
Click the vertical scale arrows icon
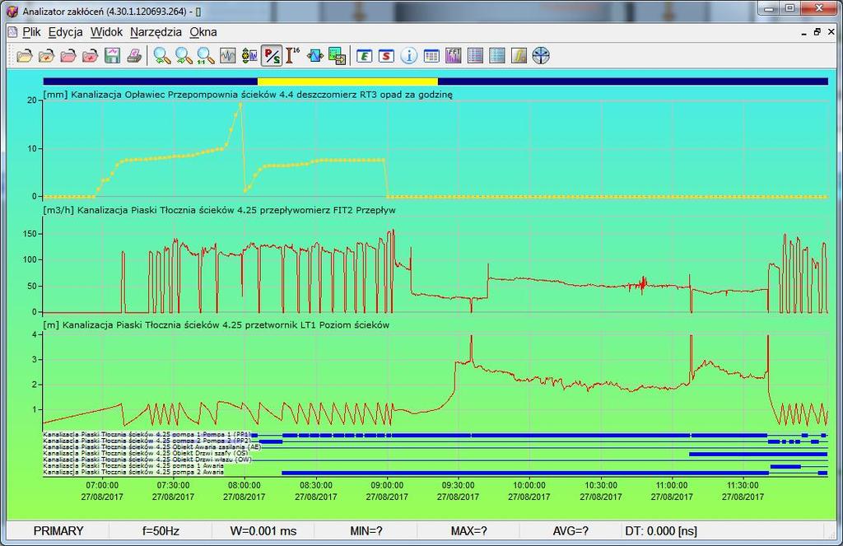coord(249,55)
